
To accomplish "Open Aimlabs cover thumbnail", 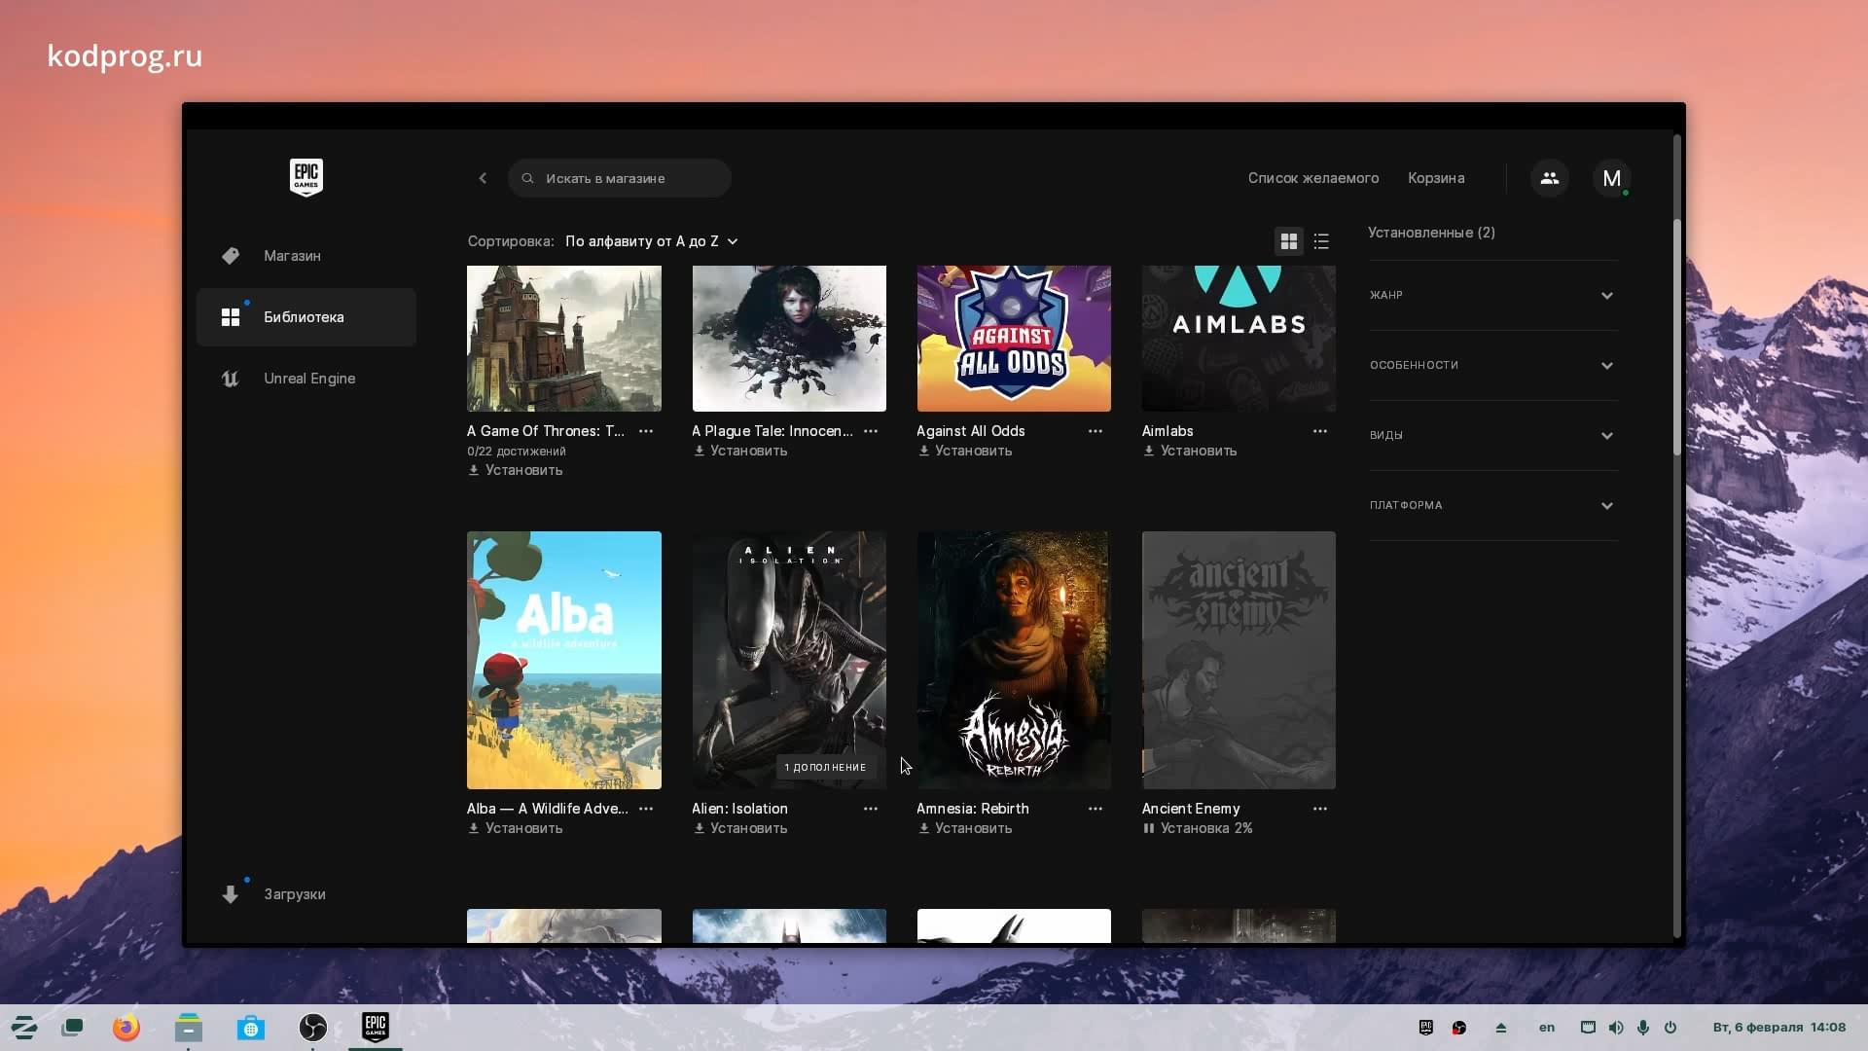I will point(1239,338).
